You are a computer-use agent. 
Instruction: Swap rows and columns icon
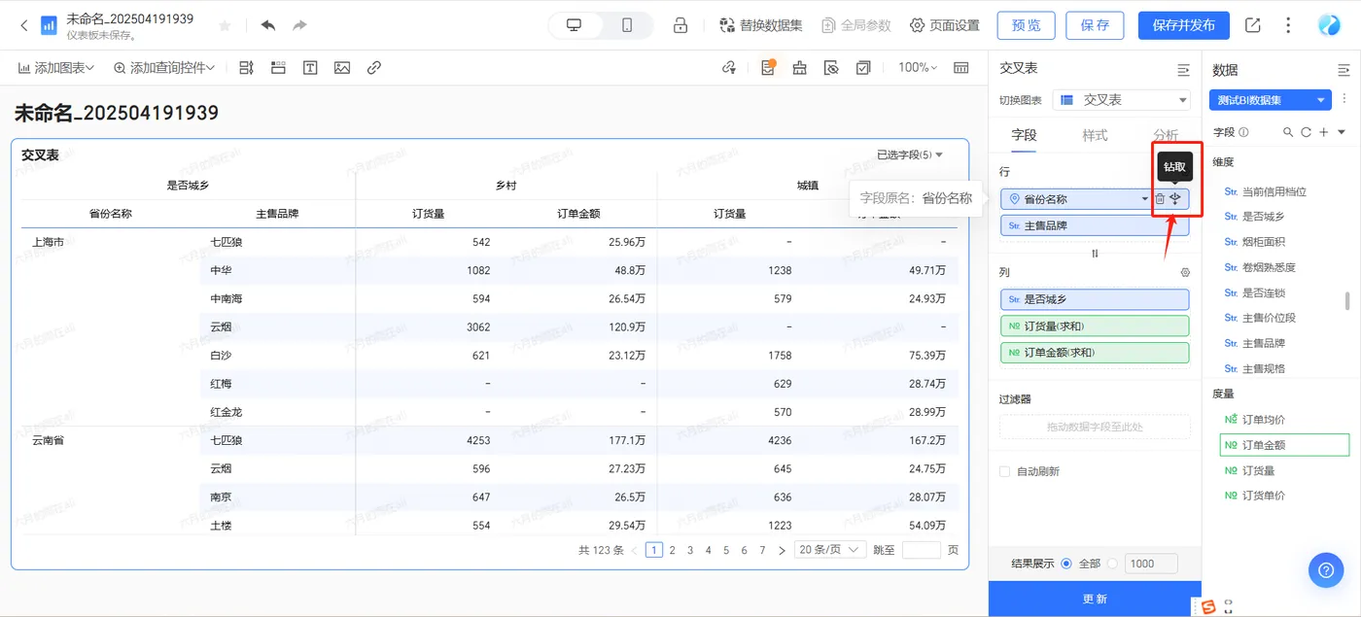point(1095,253)
